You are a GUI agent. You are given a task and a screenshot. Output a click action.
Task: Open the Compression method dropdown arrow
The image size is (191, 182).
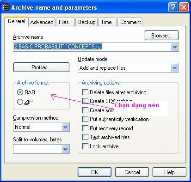(x=66, y=127)
